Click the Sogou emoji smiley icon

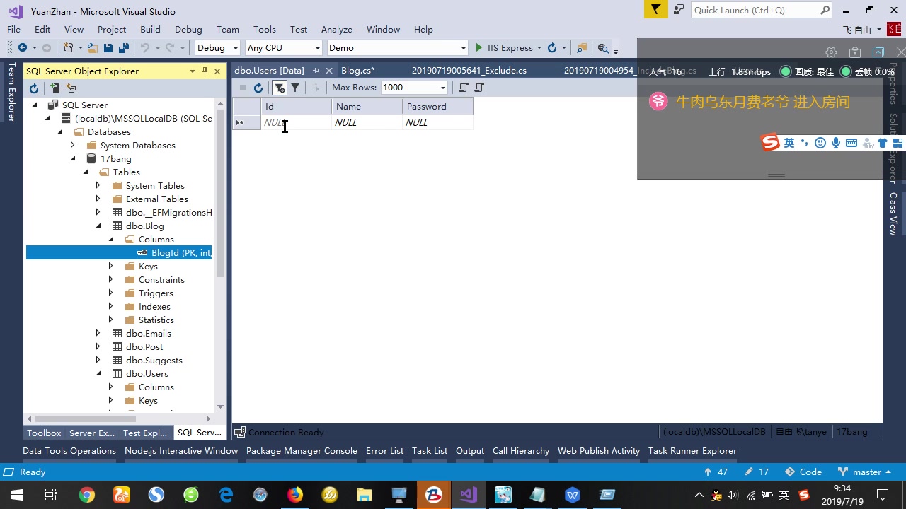[820, 143]
